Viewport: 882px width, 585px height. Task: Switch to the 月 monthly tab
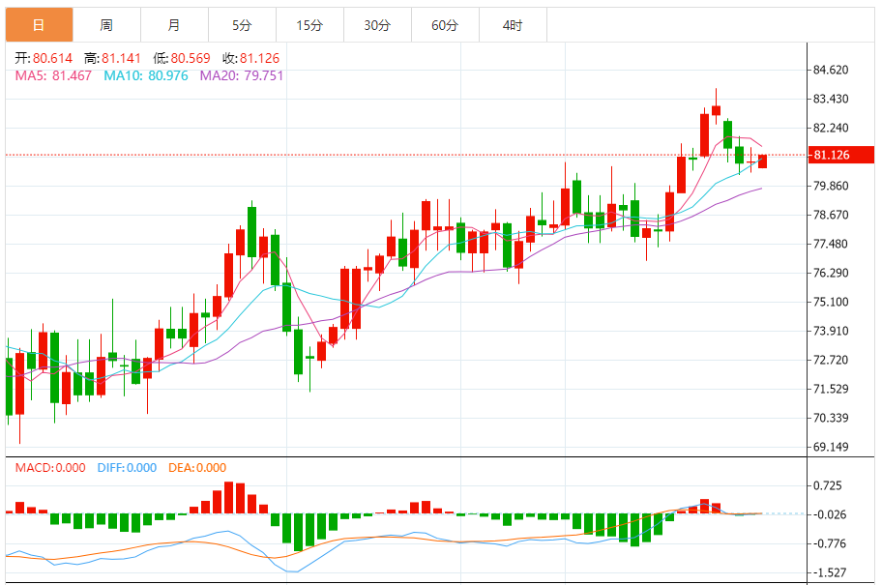click(174, 25)
